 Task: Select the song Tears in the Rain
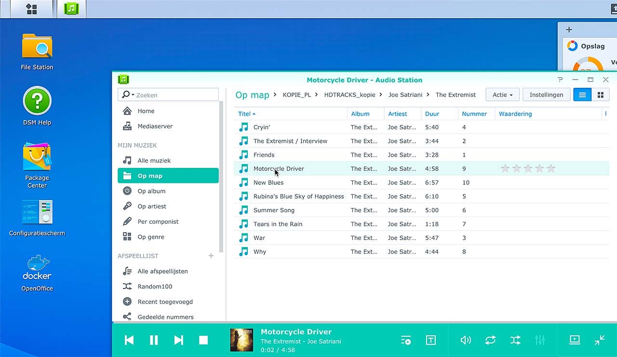[x=422, y=224]
